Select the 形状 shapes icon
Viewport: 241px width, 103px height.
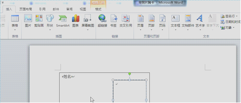pos(50,18)
